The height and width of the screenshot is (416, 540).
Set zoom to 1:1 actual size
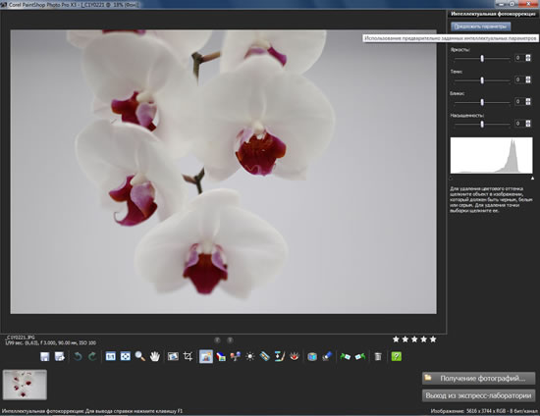(111, 356)
